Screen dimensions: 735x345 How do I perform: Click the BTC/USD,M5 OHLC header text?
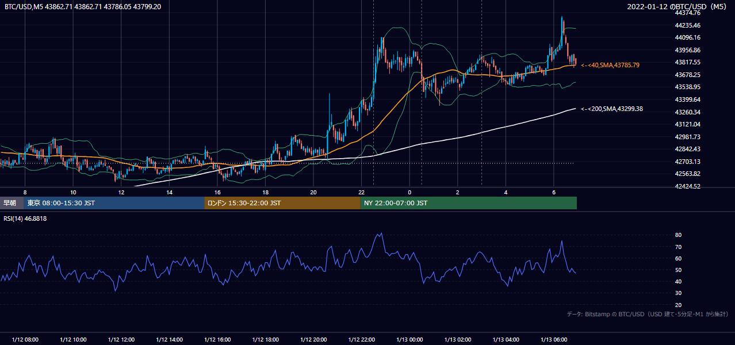click(x=83, y=6)
